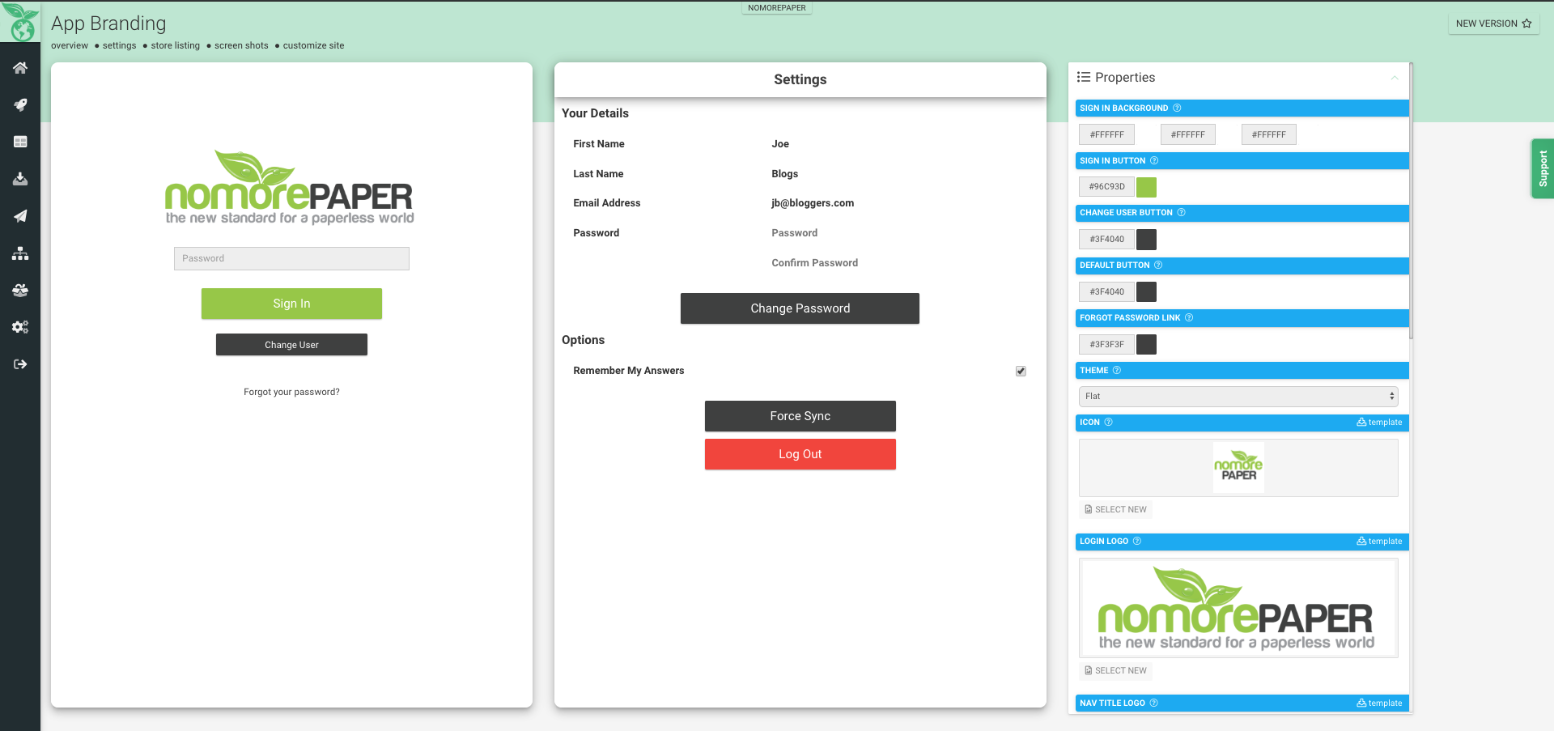Click the #96C93D hex color field

(x=1106, y=186)
